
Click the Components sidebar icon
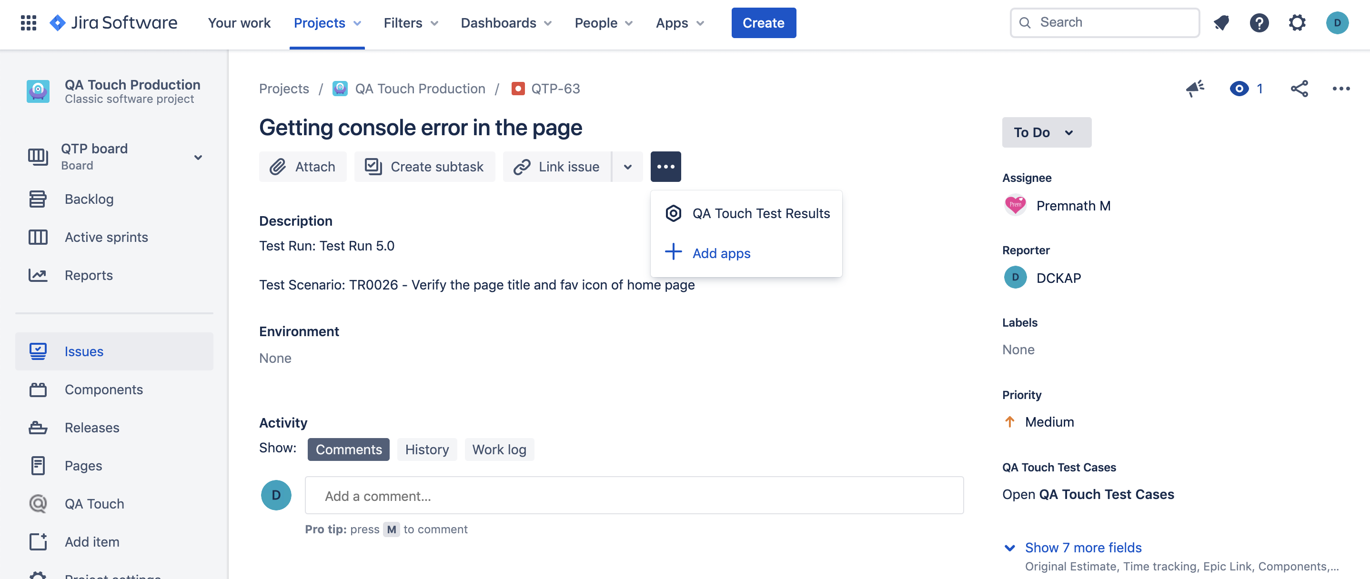click(38, 389)
